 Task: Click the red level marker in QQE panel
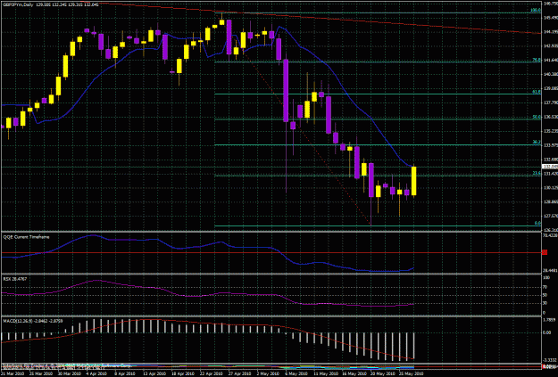pyautogui.click(x=545, y=252)
